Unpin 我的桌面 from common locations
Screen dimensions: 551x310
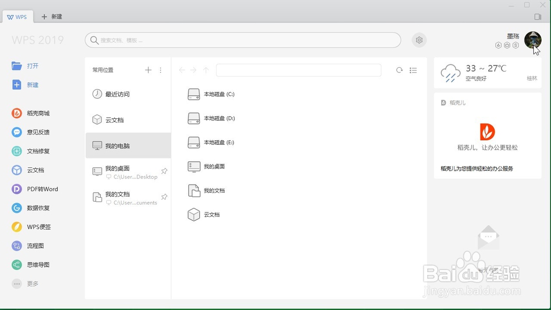(164, 171)
